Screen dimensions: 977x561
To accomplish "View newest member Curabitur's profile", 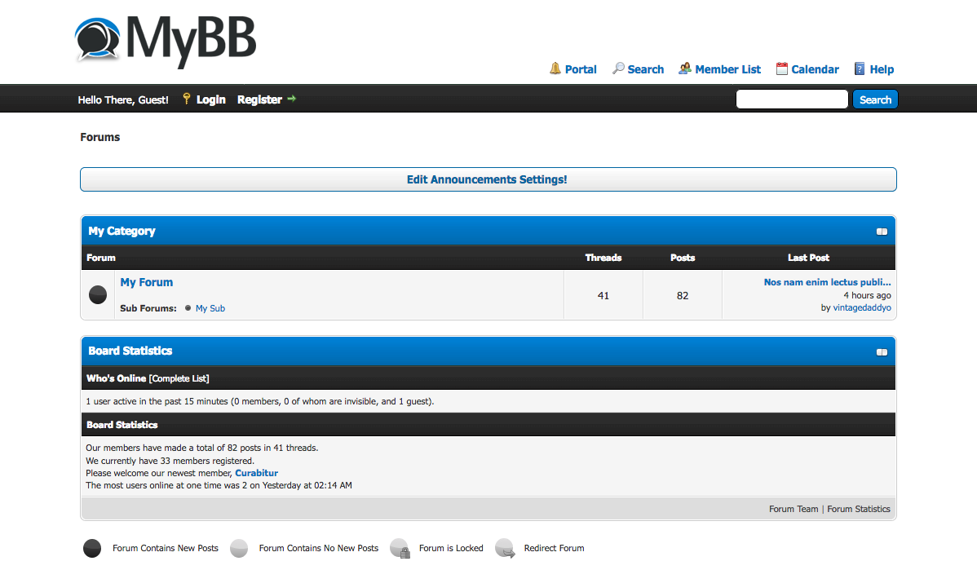I will click(257, 473).
